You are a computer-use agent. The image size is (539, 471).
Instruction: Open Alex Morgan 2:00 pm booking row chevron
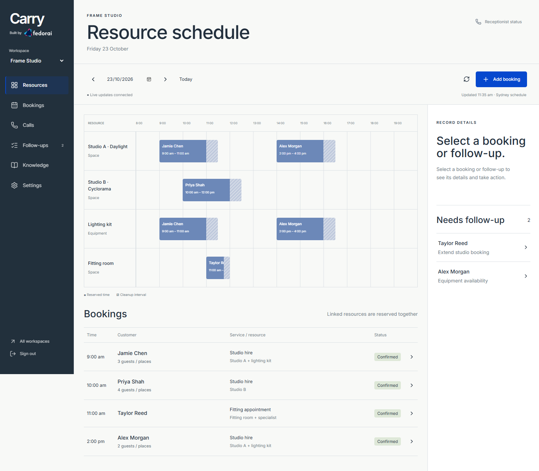[412, 441]
